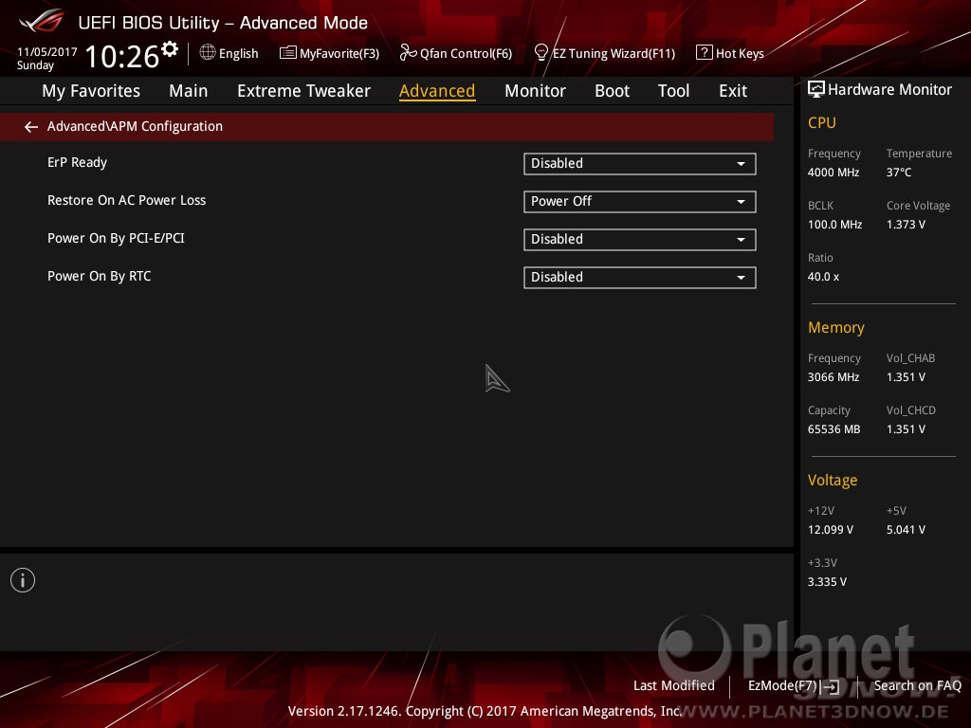Viewport: 971px width, 728px height.
Task: Click +12V value 12.099 V
Action: click(x=831, y=530)
